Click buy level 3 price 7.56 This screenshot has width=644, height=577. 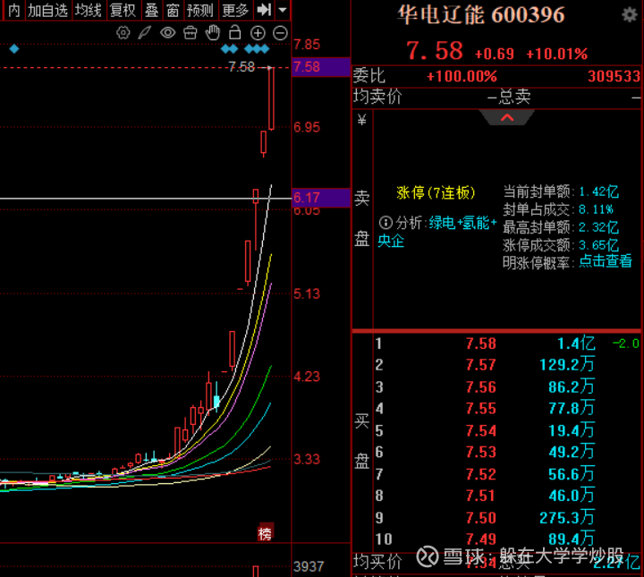pyautogui.click(x=481, y=386)
